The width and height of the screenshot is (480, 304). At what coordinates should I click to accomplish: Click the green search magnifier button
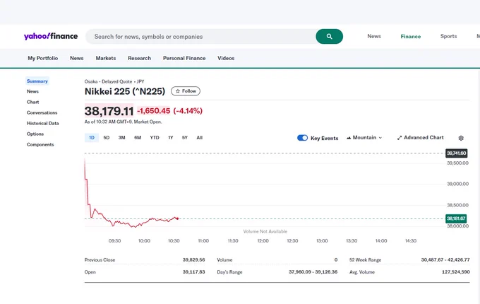(x=329, y=37)
